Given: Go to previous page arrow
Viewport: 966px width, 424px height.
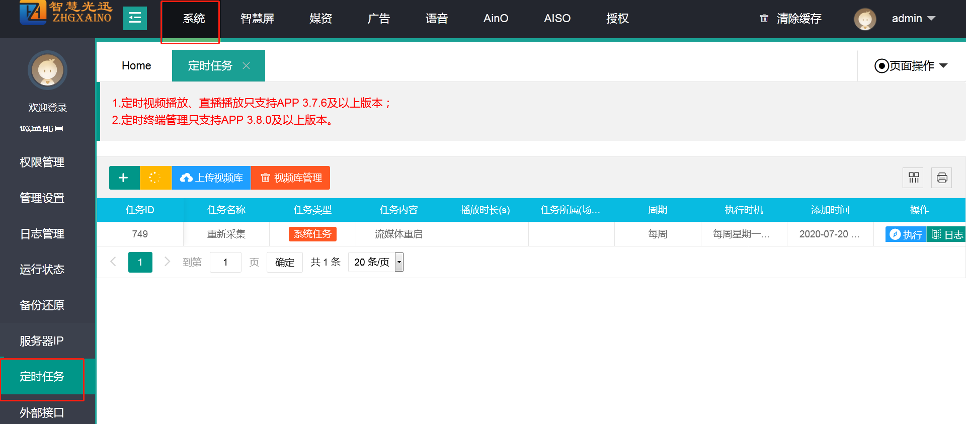Looking at the screenshot, I should (113, 262).
